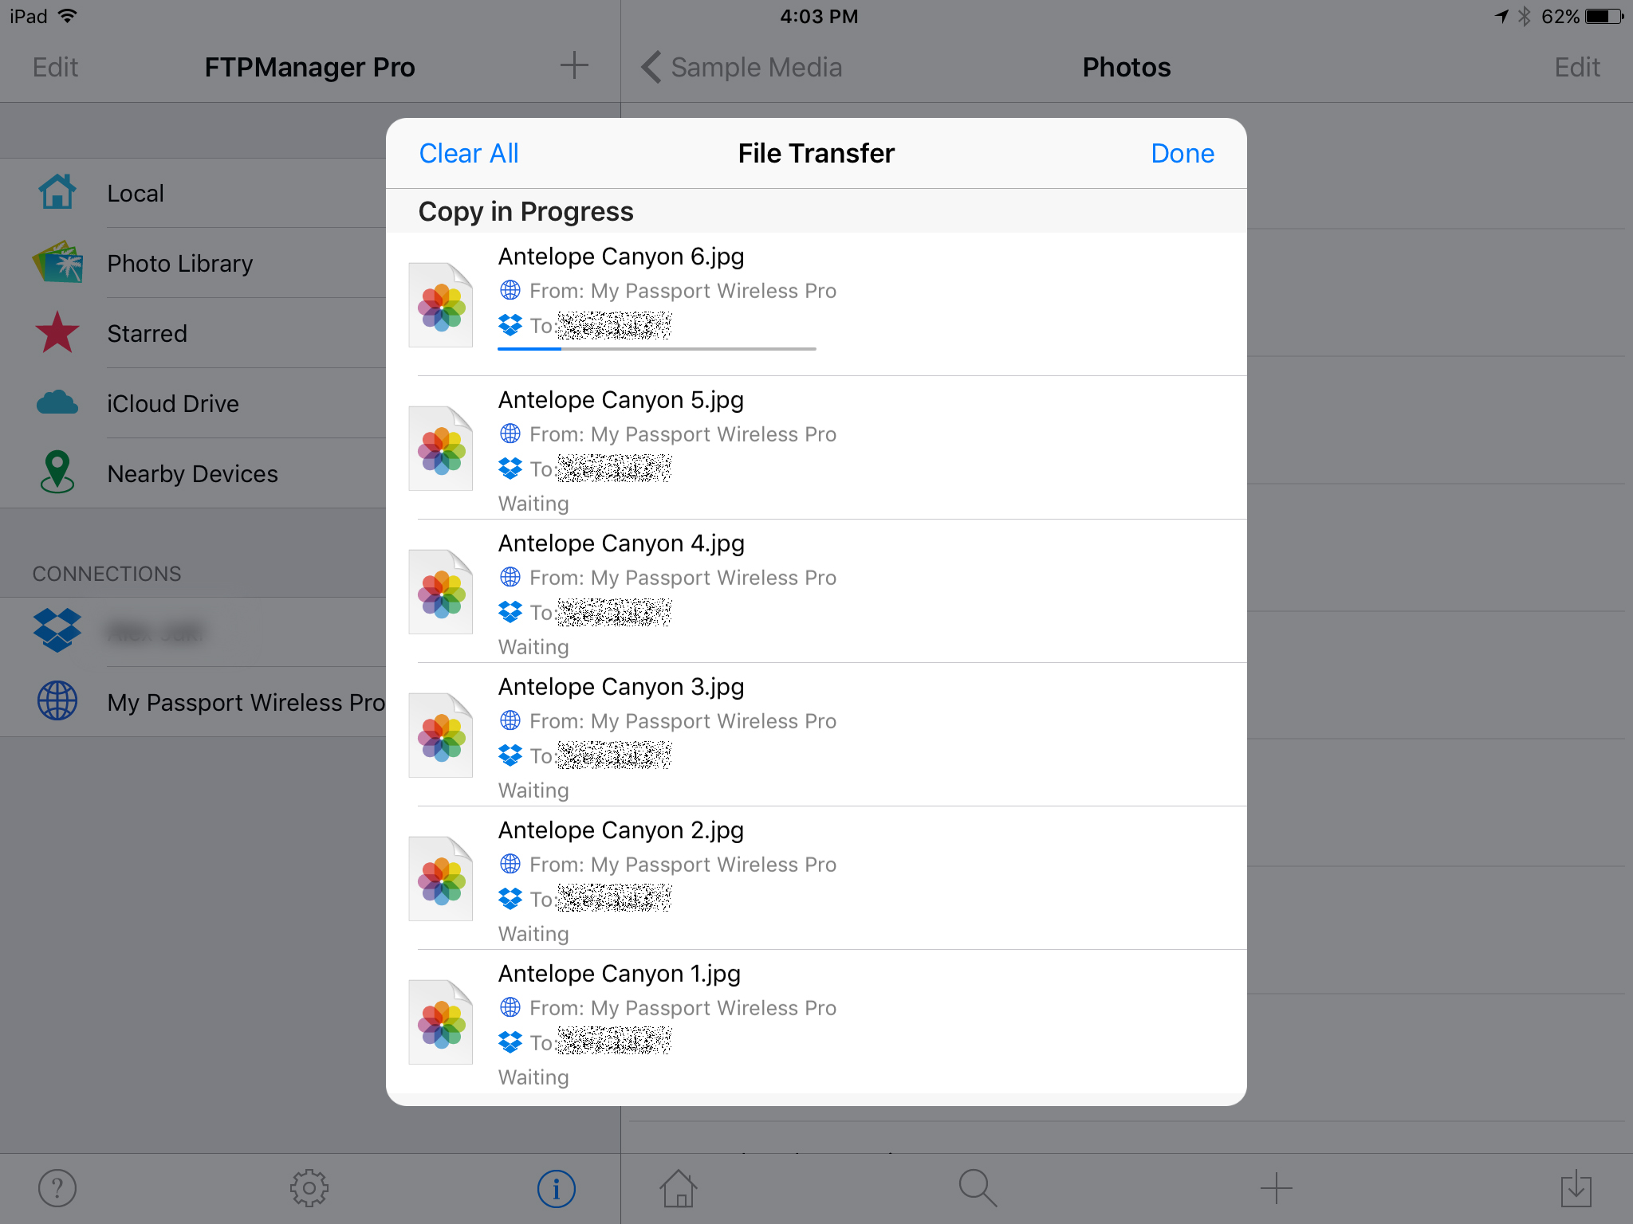Select Antelope Canyon 4.jpg file thumbnail
Viewport: 1633px width, 1224px height.
[441, 592]
